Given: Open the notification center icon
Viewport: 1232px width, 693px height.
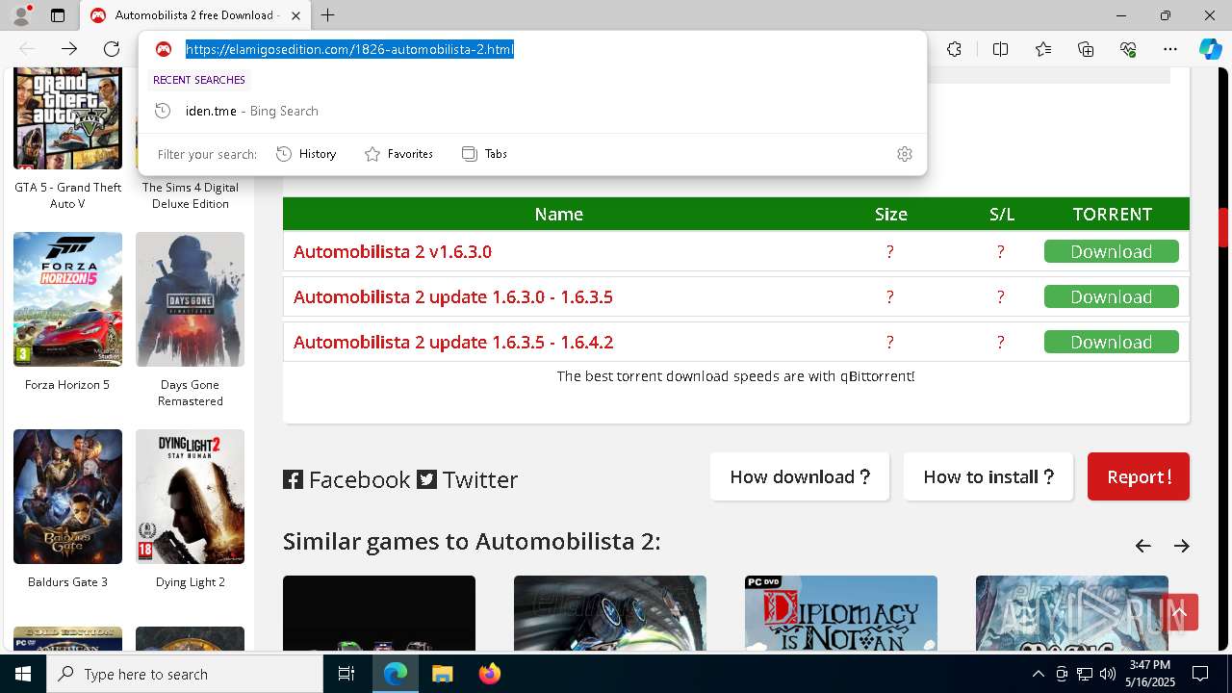Looking at the screenshot, I should [x=1200, y=674].
